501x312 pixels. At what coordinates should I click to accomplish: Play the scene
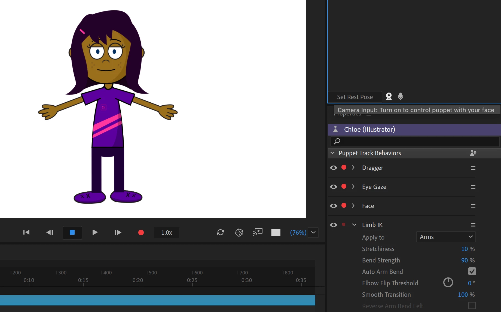tap(95, 232)
